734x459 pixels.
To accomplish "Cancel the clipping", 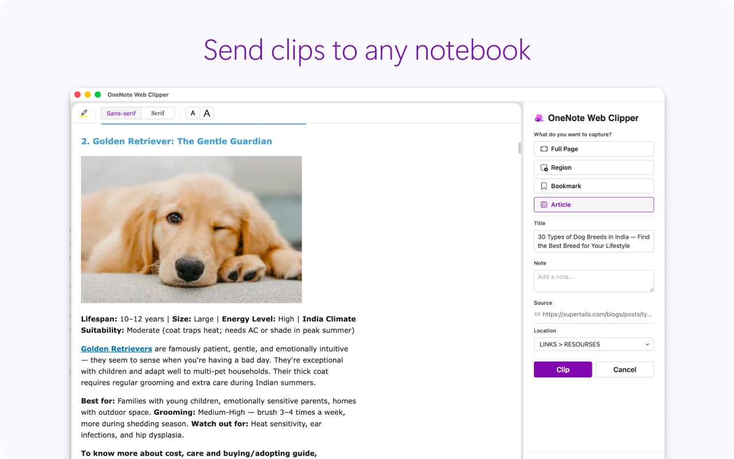I will pyautogui.click(x=624, y=369).
